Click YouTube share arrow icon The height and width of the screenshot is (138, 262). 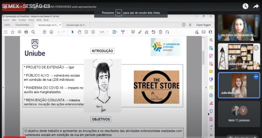[x=256, y=6]
